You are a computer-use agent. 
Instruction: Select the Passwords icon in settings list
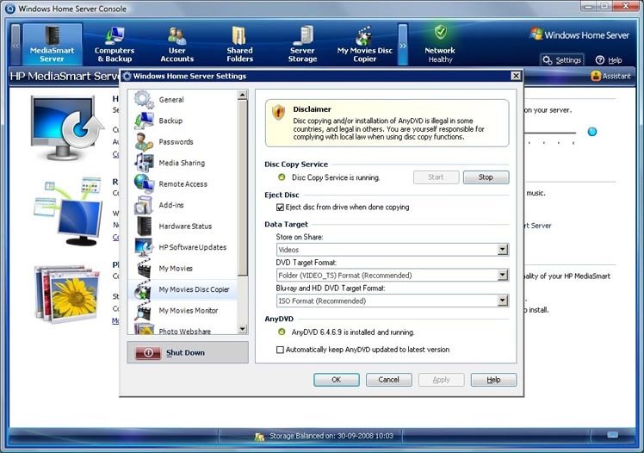[144, 142]
